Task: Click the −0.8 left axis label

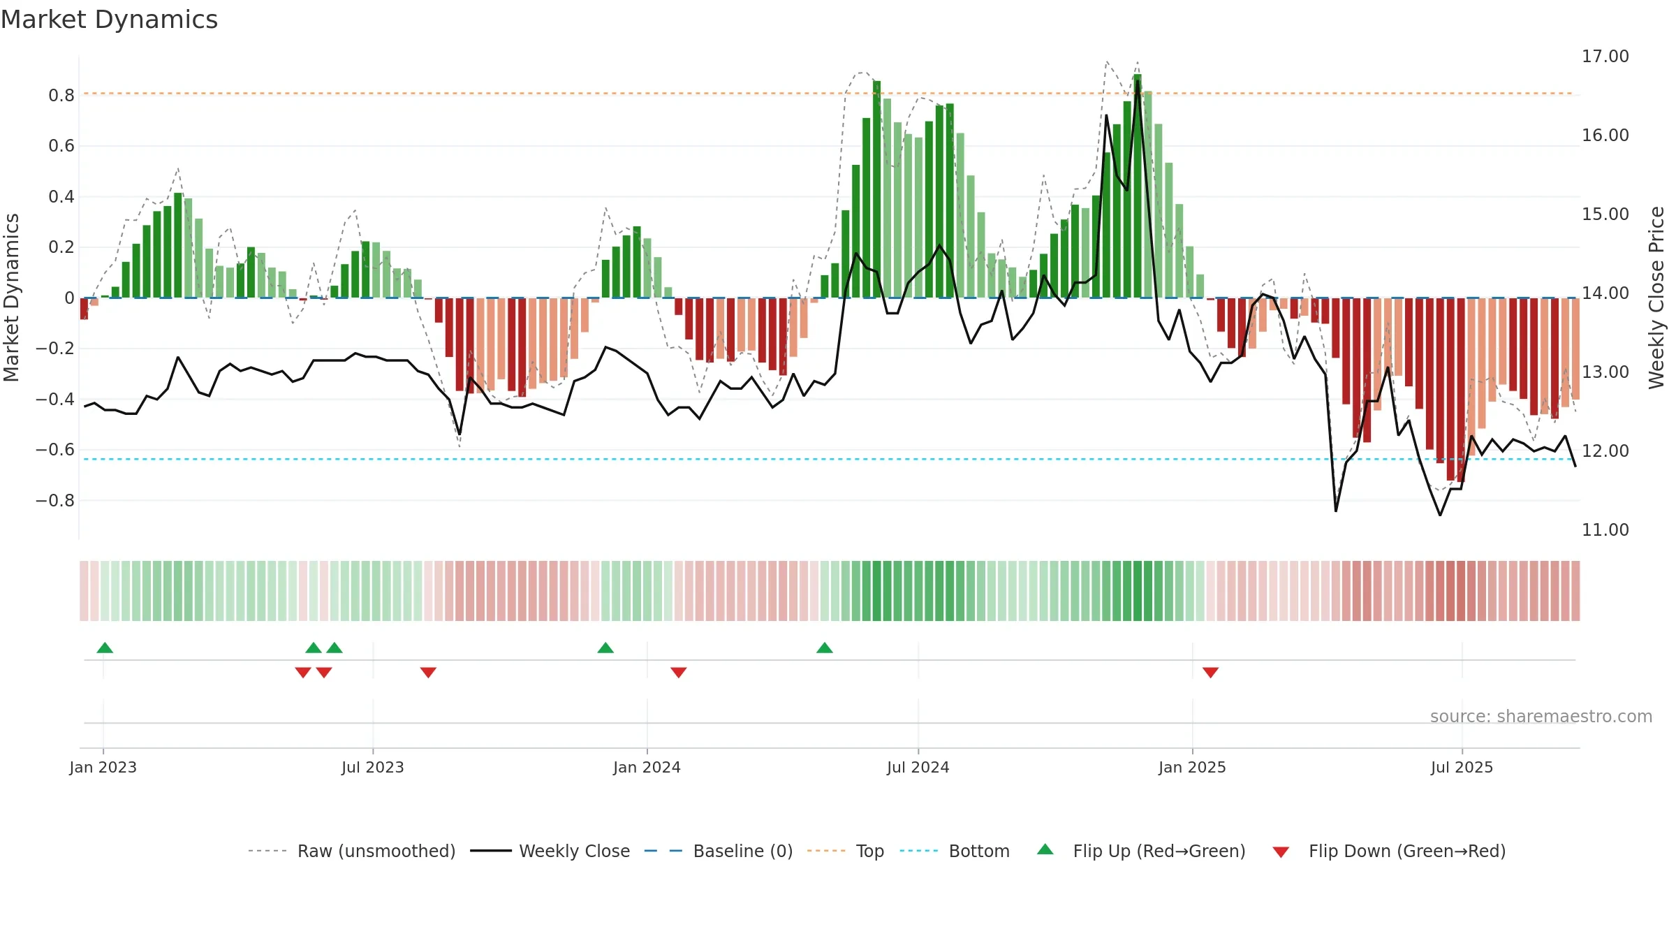Action: pos(54,500)
